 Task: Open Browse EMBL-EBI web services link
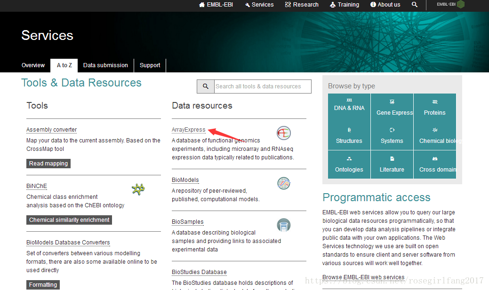coord(363,277)
